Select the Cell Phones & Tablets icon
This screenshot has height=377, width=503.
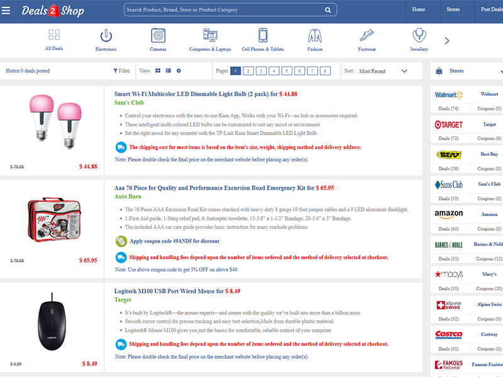point(263,35)
